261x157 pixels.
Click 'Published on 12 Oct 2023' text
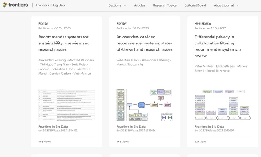tap(210, 28)
